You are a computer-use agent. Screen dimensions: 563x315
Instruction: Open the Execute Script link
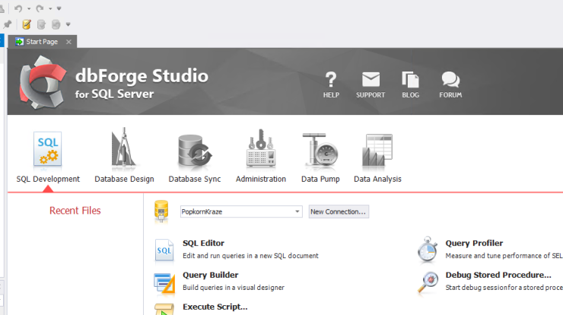[x=215, y=307]
